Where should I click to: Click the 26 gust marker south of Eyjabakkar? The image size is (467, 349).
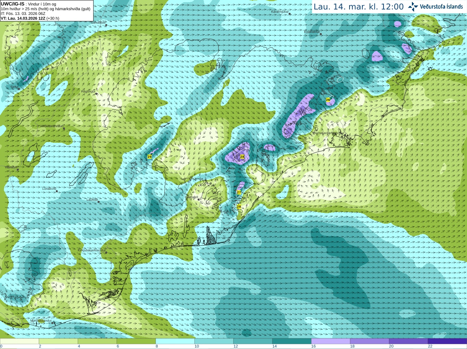pyautogui.click(x=328, y=99)
